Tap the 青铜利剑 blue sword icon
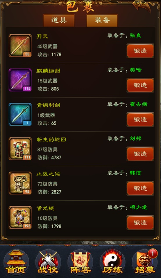 pos(20,114)
